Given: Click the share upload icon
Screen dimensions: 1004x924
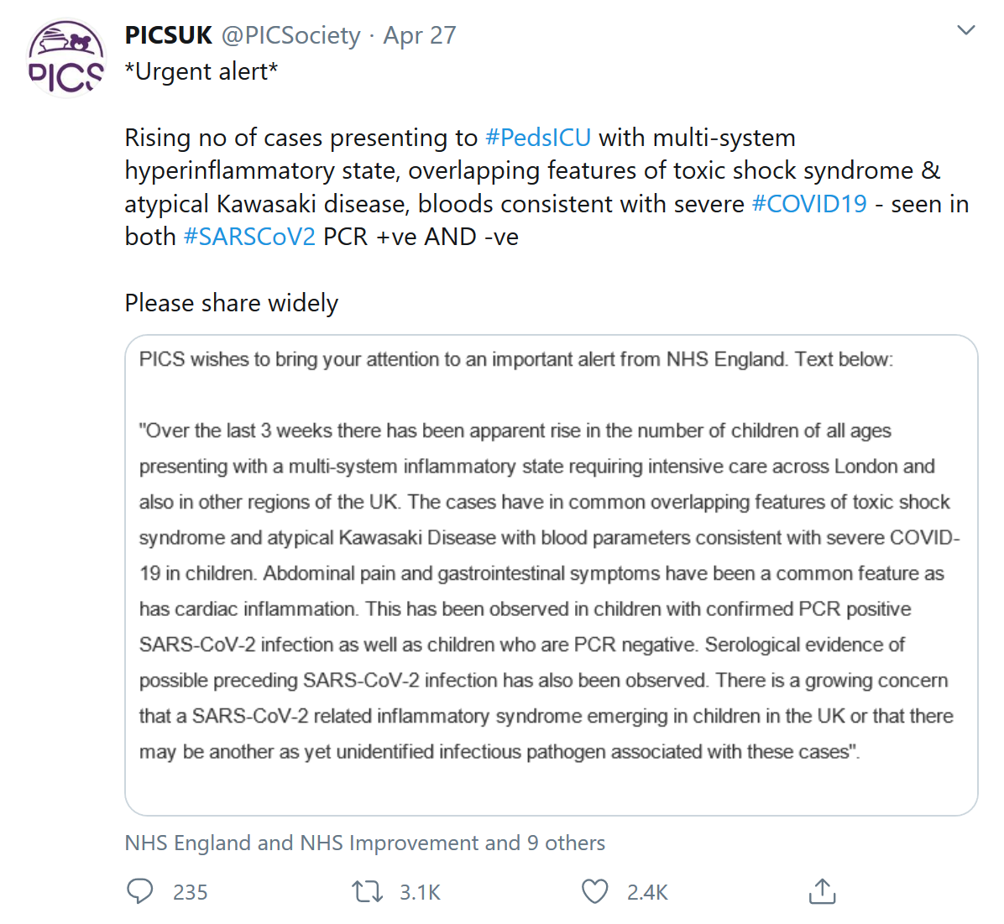Looking at the screenshot, I should tap(822, 891).
